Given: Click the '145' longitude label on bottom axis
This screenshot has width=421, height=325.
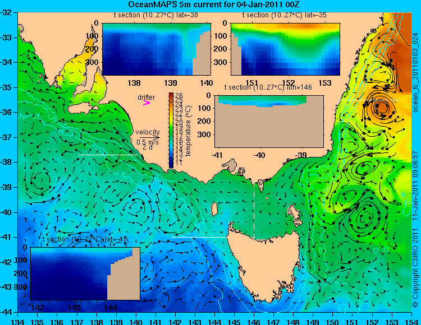Looking at the screenshot, I should click(x=234, y=321).
